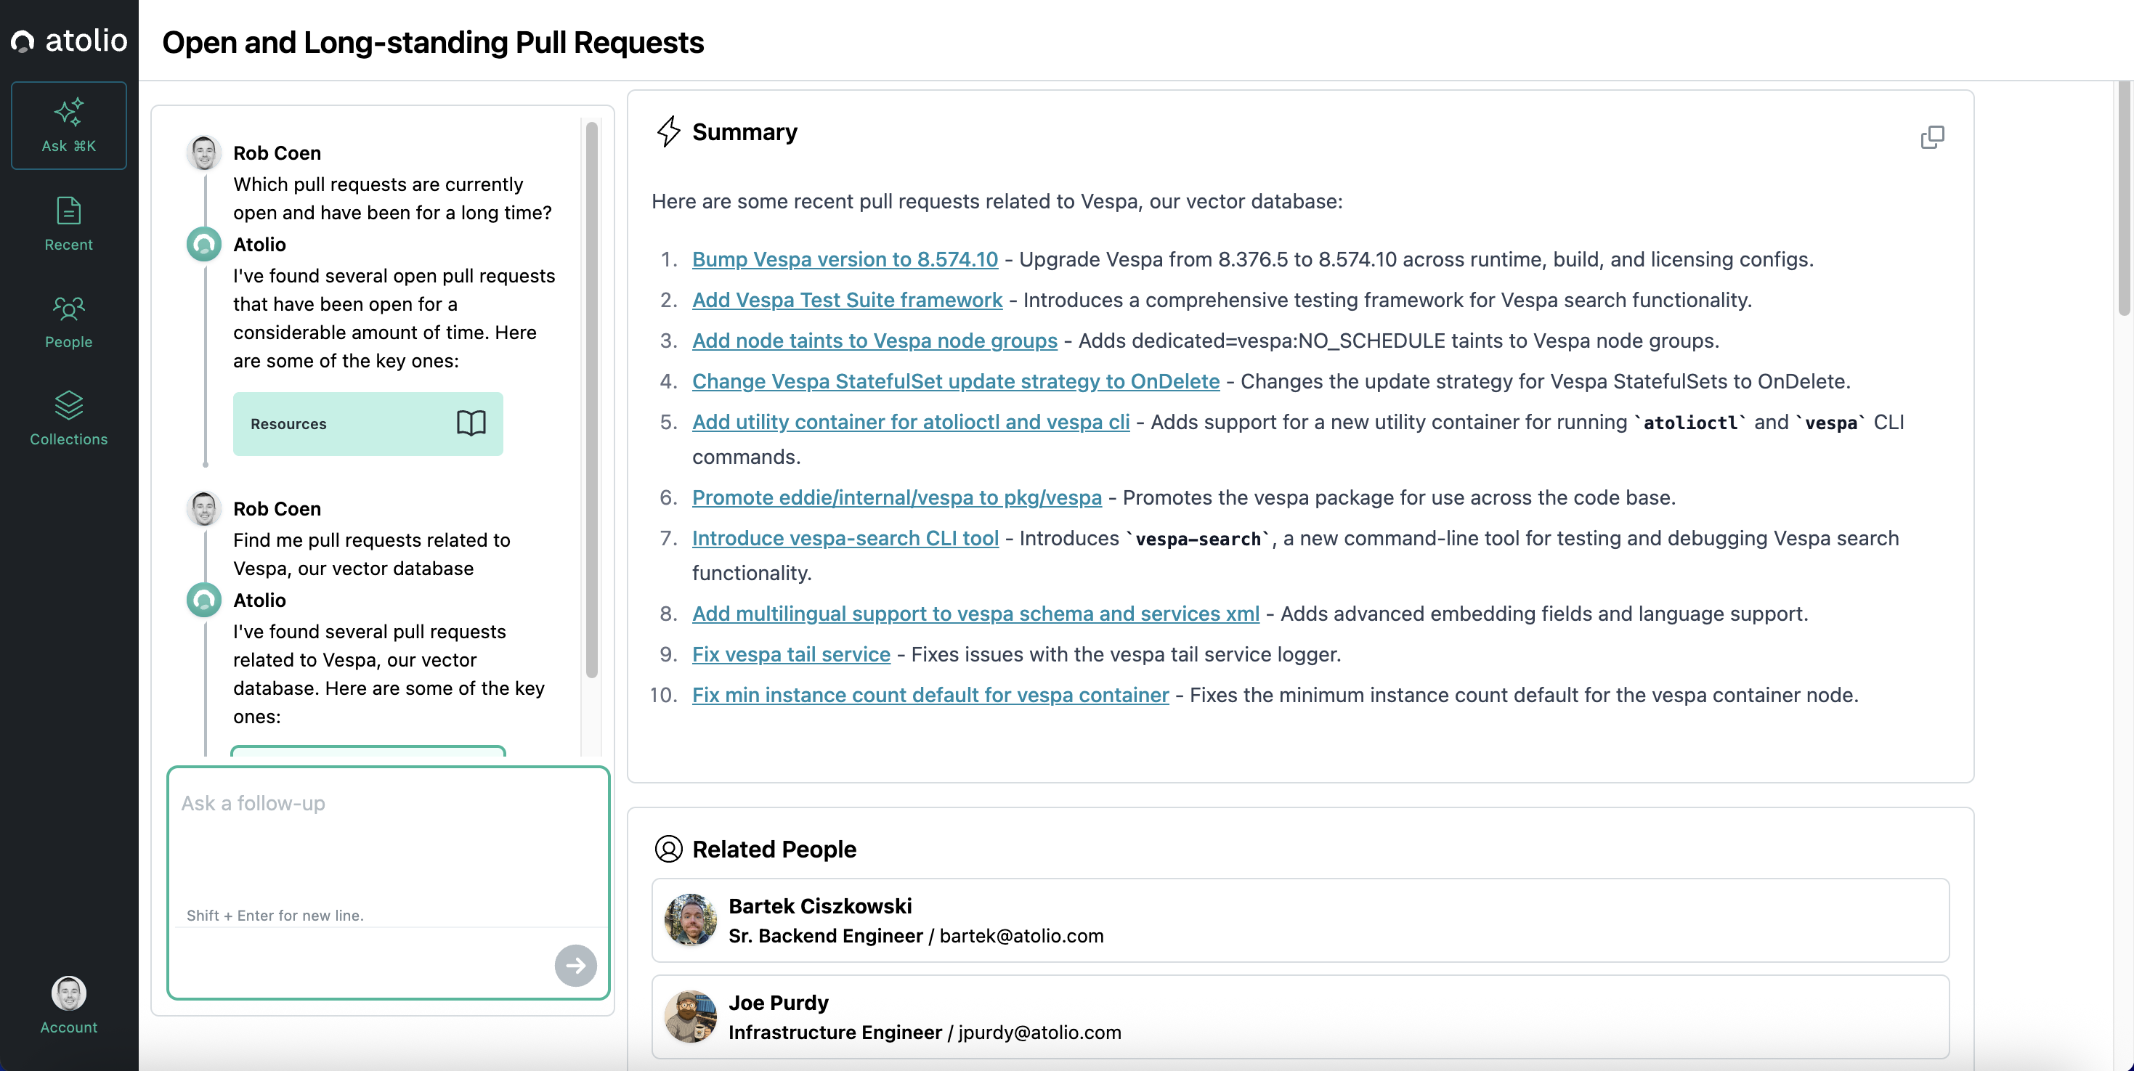Image resolution: width=2134 pixels, height=1071 pixels.
Task: Open the Recent document icon
Action: pos(69,211)
